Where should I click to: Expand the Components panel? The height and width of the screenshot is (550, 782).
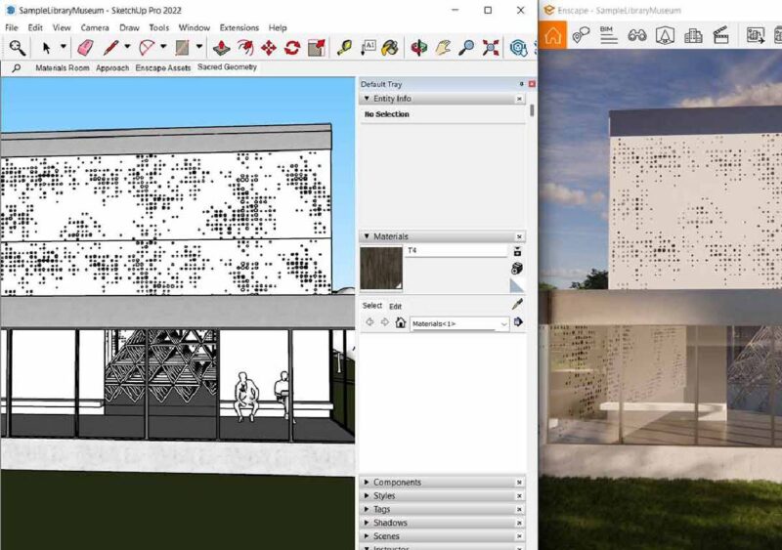397,483
